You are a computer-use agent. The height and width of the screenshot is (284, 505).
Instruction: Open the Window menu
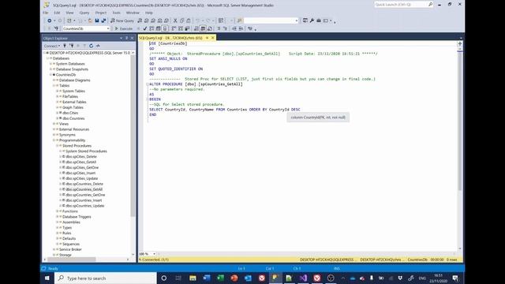pos(133,13)
